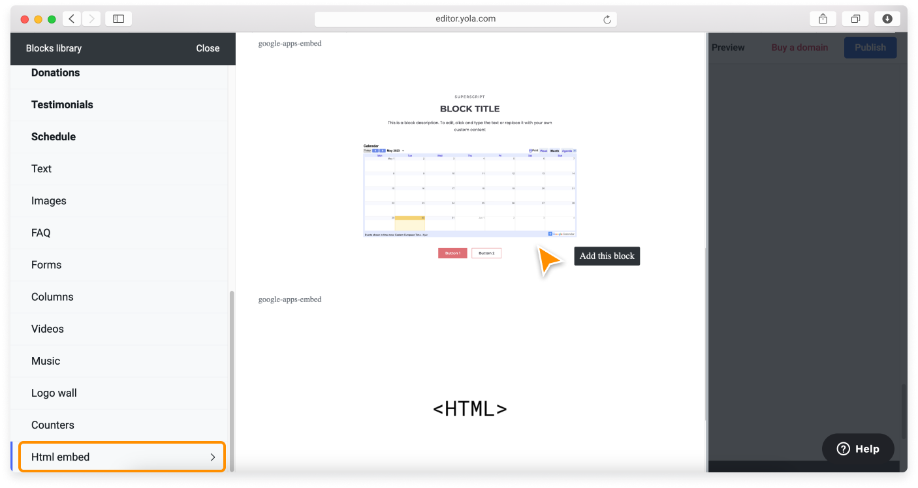Select the next month arrow in the calendar
This screenshot has width=918, height=488.
pos(383,150)
